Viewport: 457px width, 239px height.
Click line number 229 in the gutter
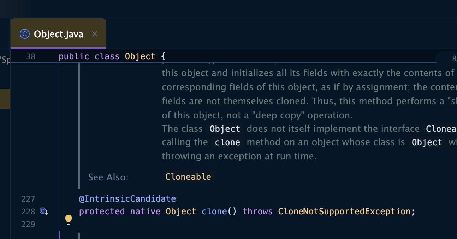point(28,224)
